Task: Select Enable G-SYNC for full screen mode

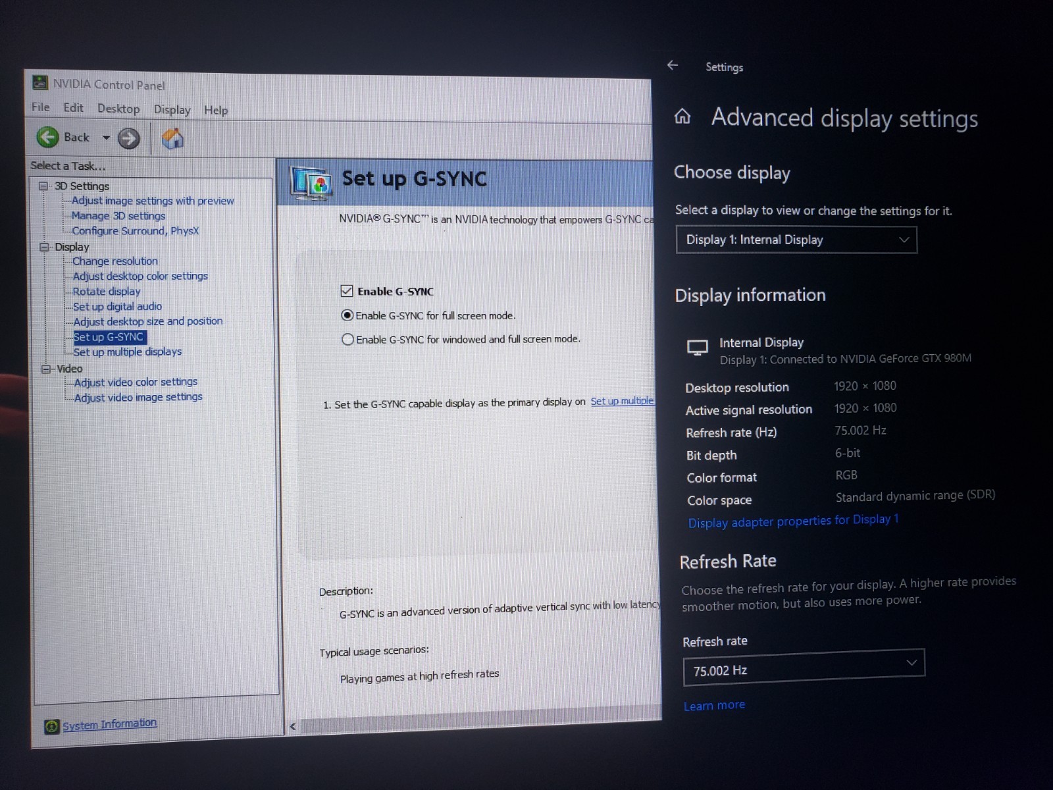Action: (347, 315)
